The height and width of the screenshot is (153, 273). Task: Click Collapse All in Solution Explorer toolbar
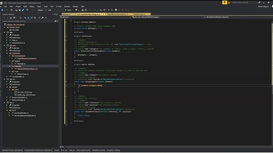click(x=32, y=18)
